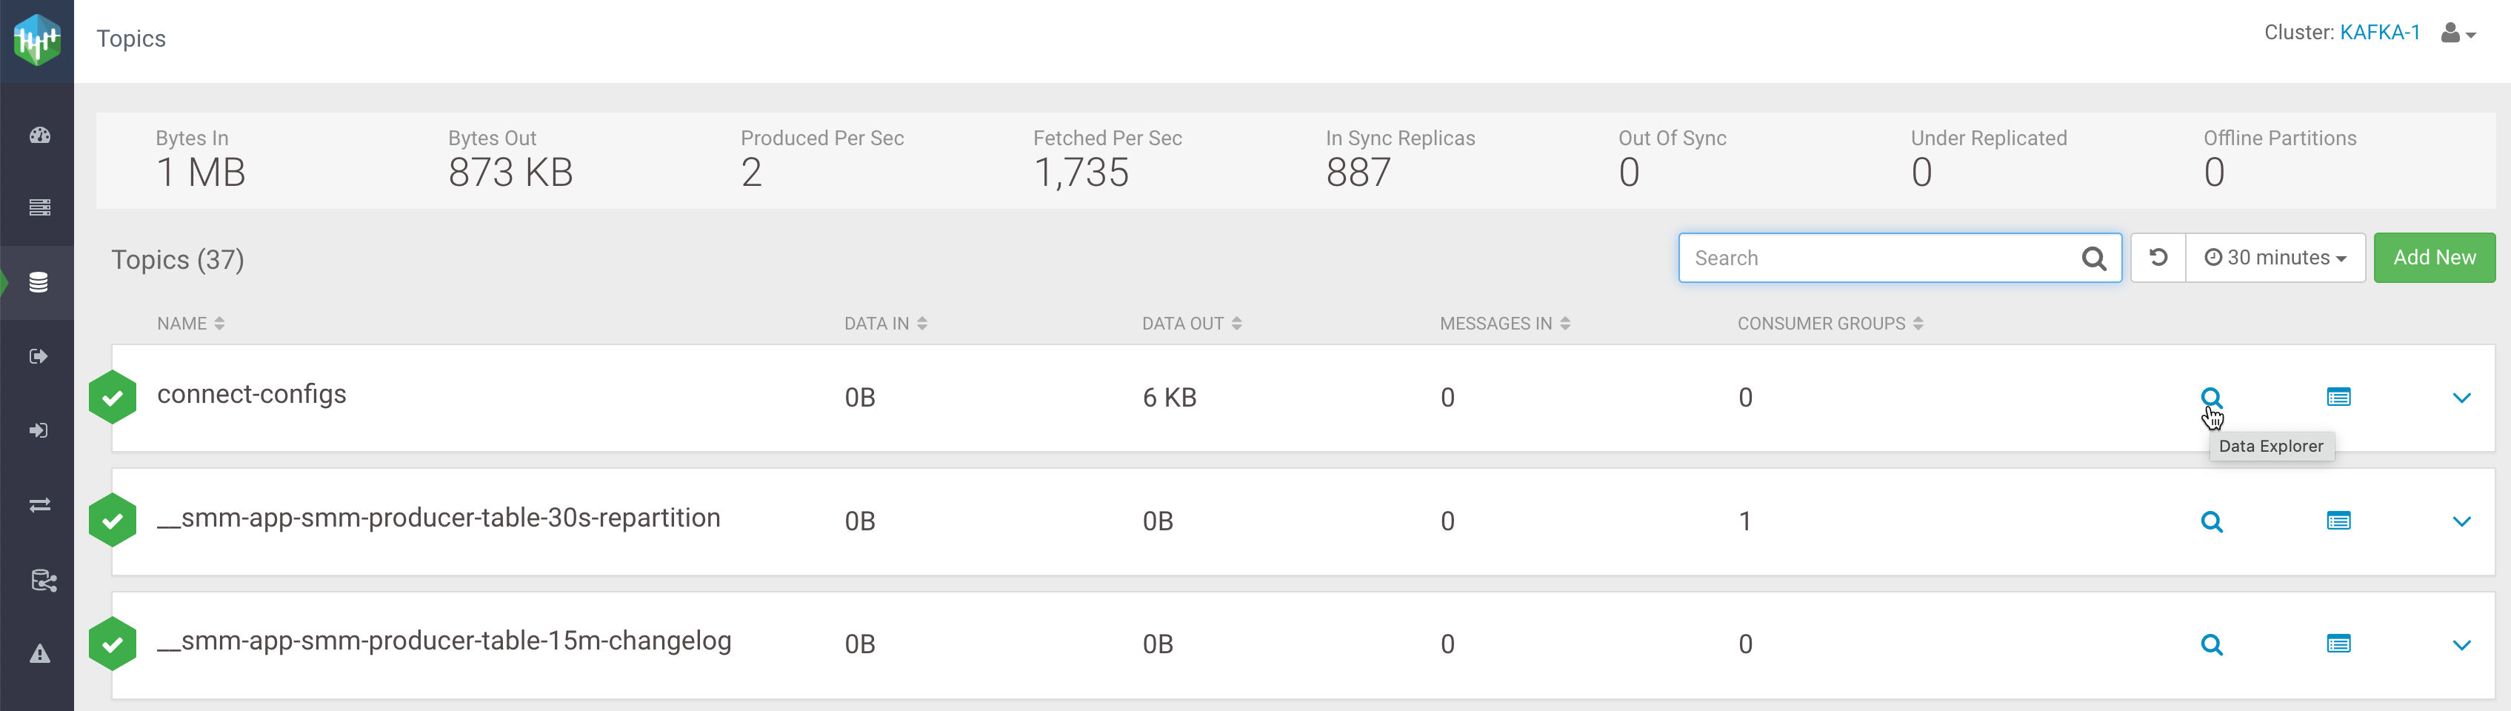Click the refresh icon beside search
The image size is (2511, 711).
click(x=2158, y=258)
